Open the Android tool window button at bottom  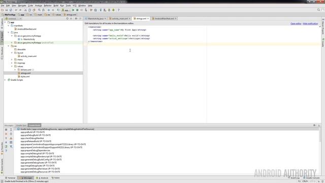(42, 178)
